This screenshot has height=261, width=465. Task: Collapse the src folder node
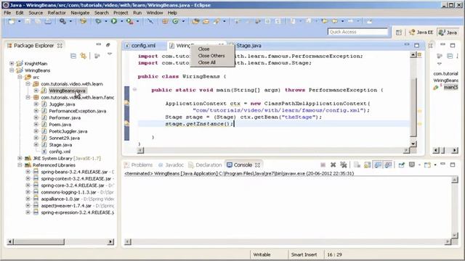pos(20,77)
